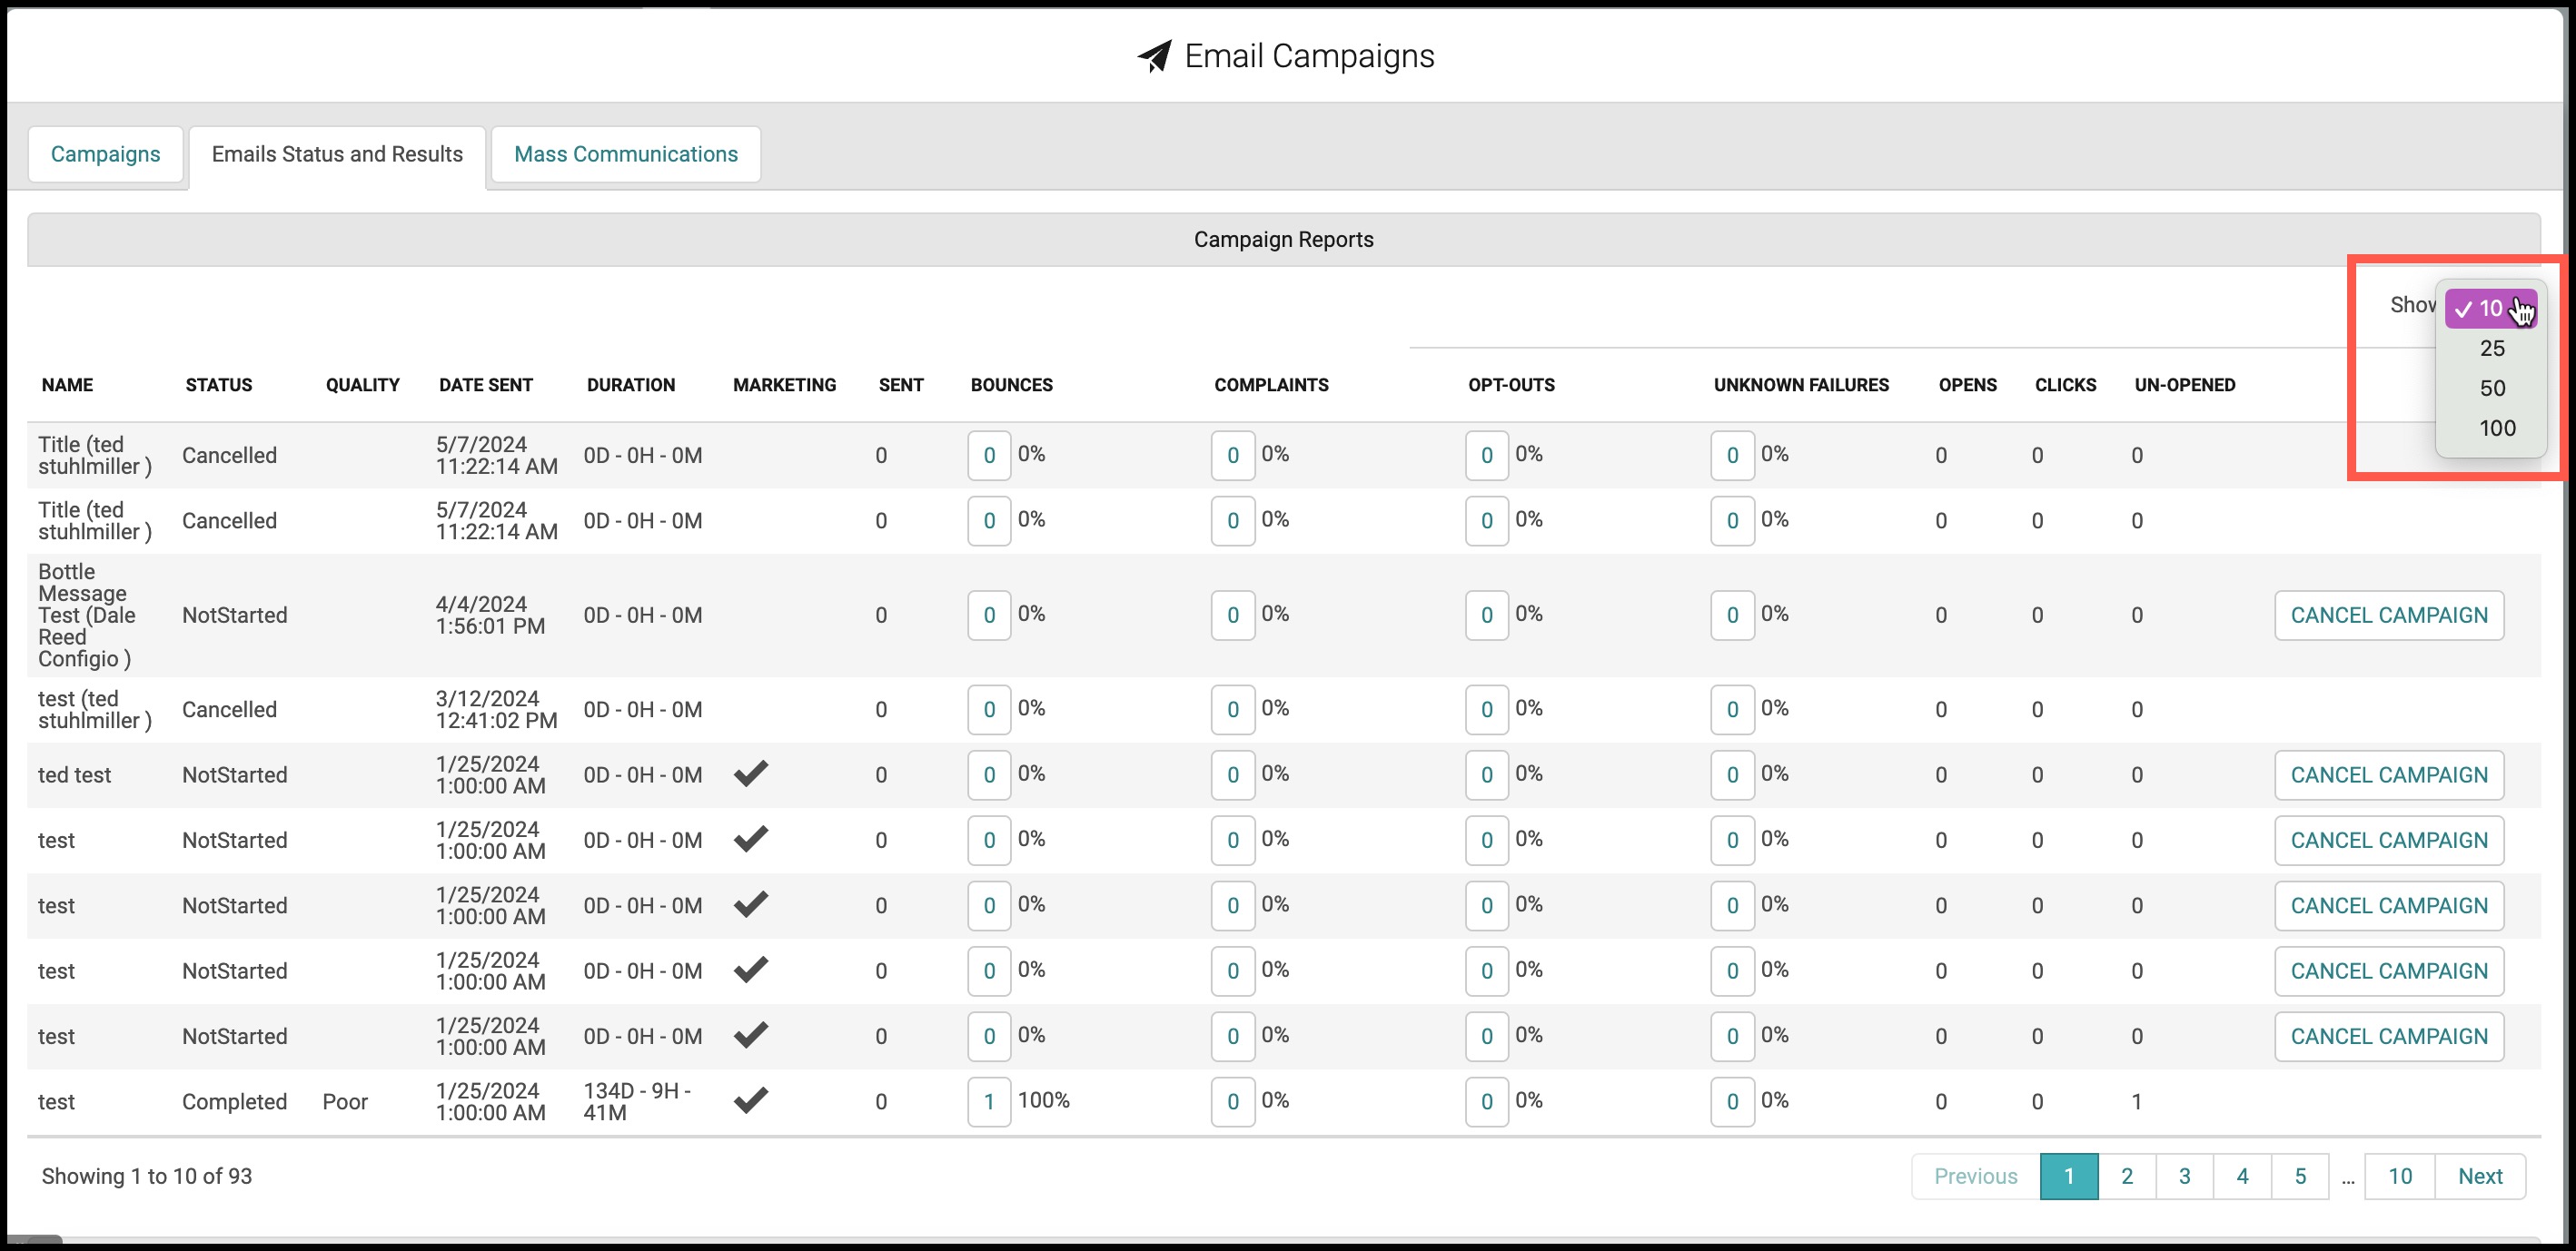Screen dimensions: 2576x1251
Task: Select current page 1 in pagination
Action: 2069,1176
